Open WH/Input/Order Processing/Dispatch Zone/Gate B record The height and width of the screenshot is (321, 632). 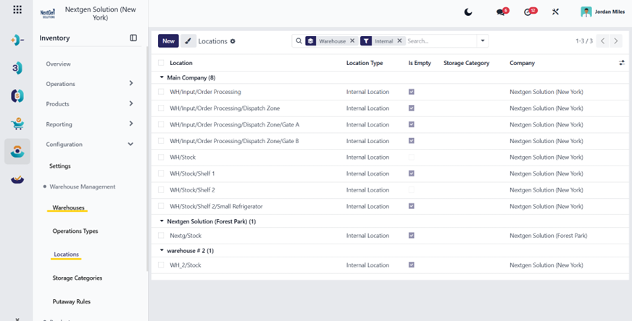[x=234, y=141]
